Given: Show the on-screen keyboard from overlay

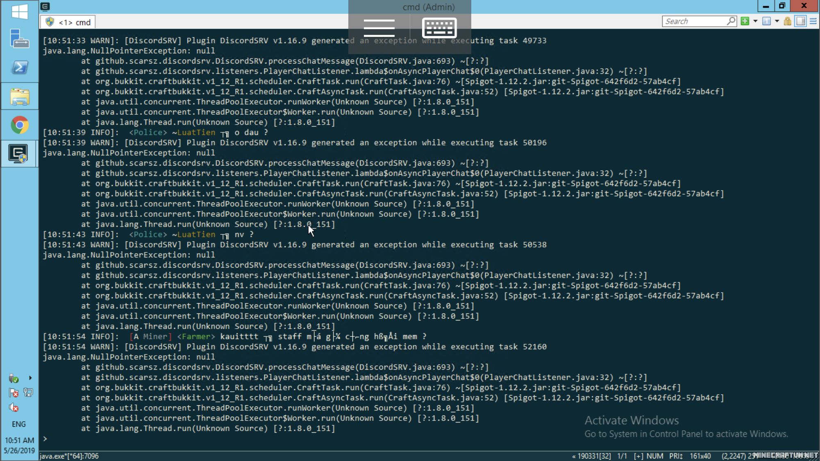Looking at the screenshot, I should 439,28.
